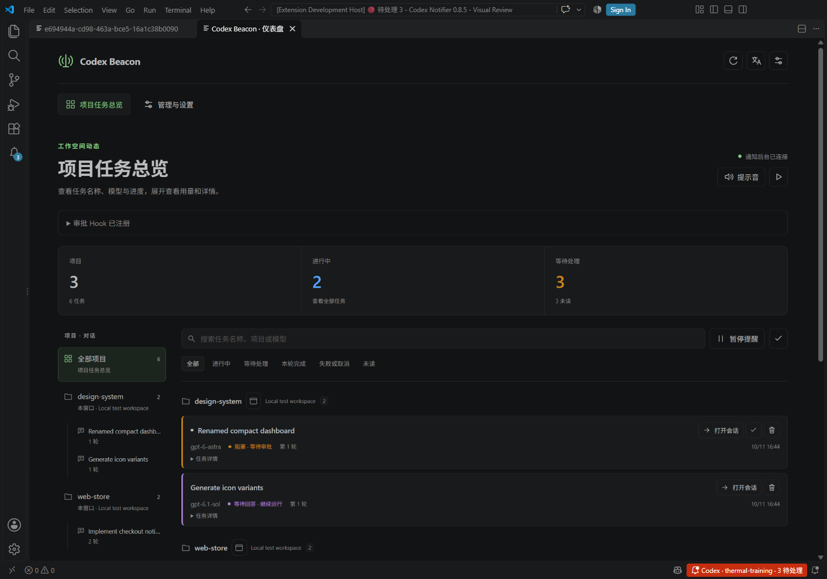Expand the 审批 Hook 已注册 section

422,223
